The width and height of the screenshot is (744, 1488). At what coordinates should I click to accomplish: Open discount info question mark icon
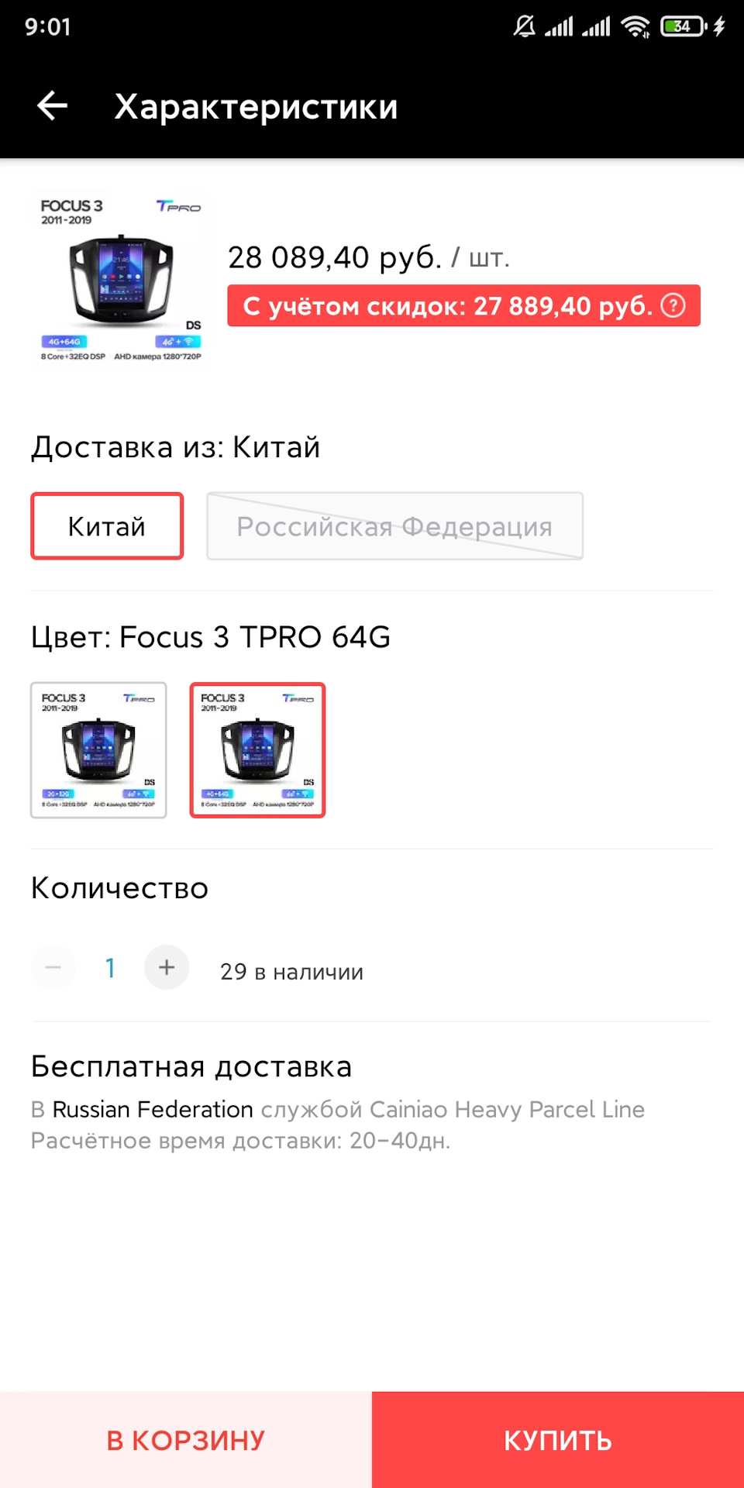(673, 305)
